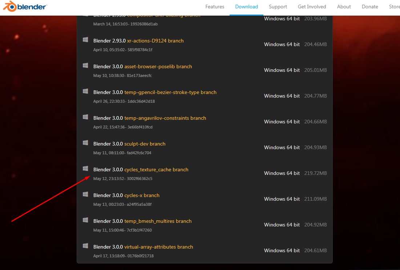Select Windows icon for xr-actions-D9124 branch
This screenshot has height=270, width=400.
(x=85, y=40)
